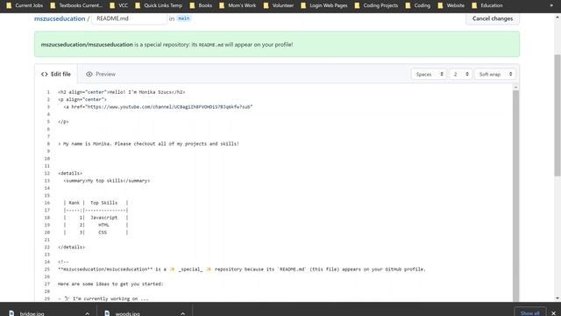Click the 'My name is Monika' line
561x316 pixels.
tap(148, 144)
